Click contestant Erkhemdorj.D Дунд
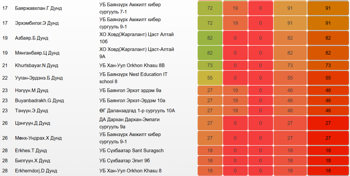350x176 pixels. click(36, 171)
